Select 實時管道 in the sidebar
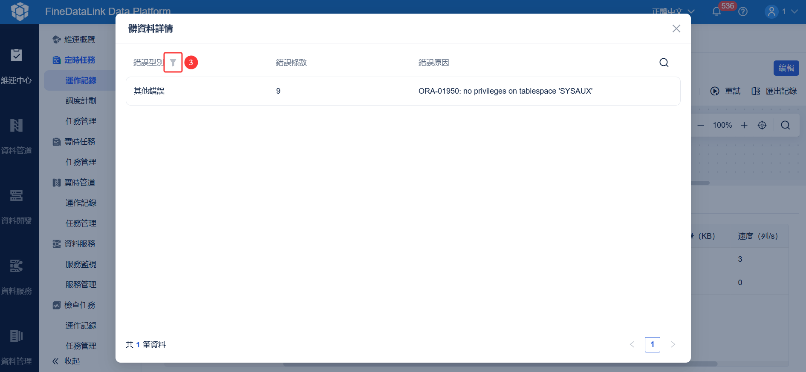Screen dimensions: 806x372 click(x=74, y=183)
